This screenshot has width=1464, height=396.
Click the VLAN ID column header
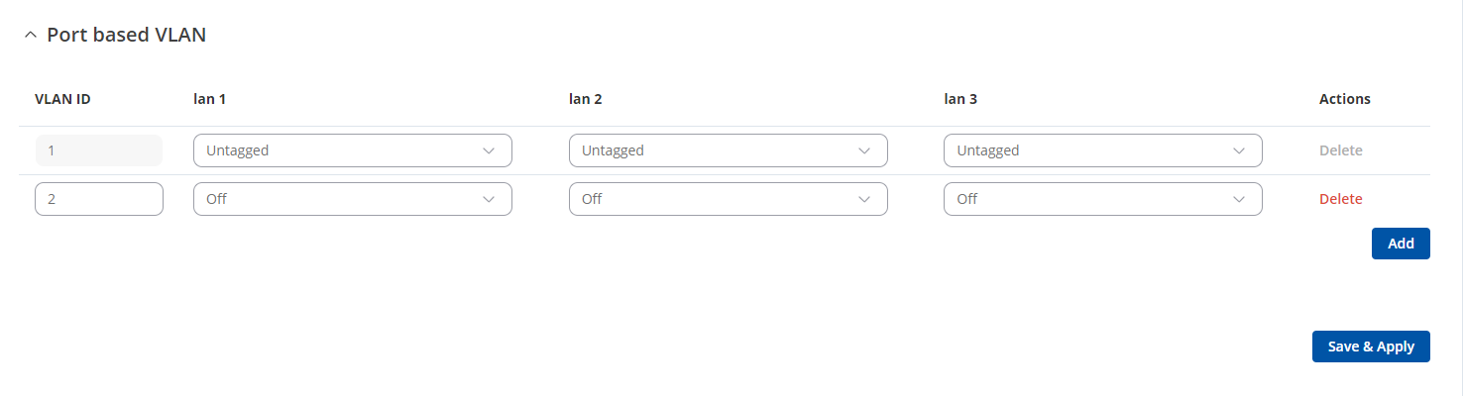(63, 99)
